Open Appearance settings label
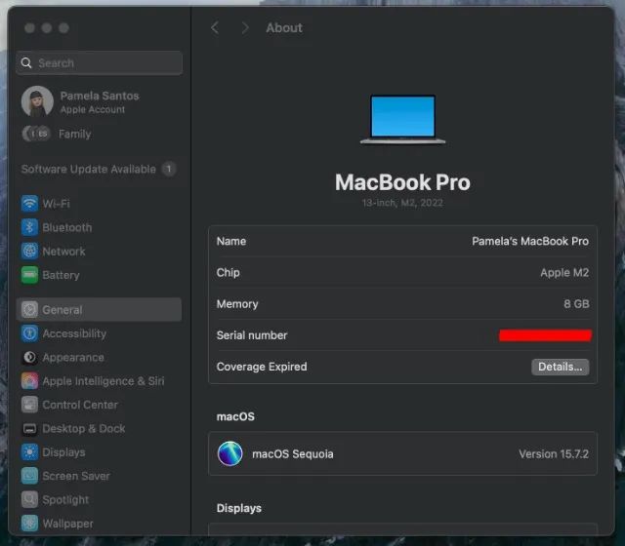The image size is (625, 546). tap(73, 358)
